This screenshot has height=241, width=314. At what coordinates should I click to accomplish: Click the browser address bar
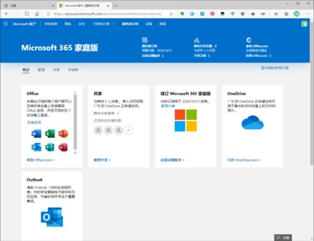tap(108, 14)
